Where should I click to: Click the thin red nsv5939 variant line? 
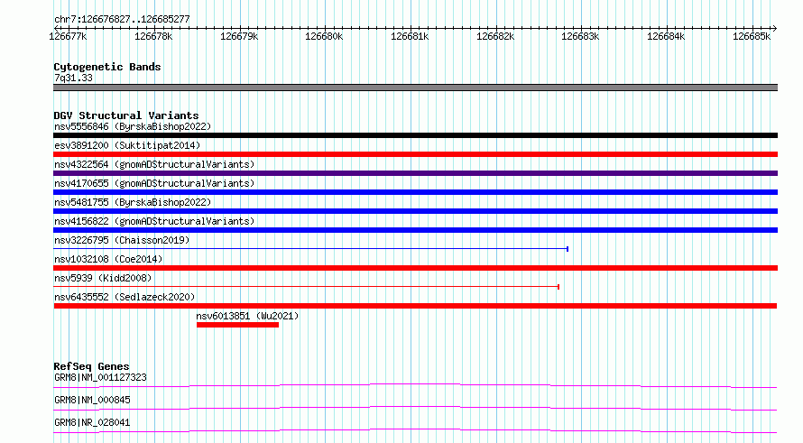pos(306,287)
